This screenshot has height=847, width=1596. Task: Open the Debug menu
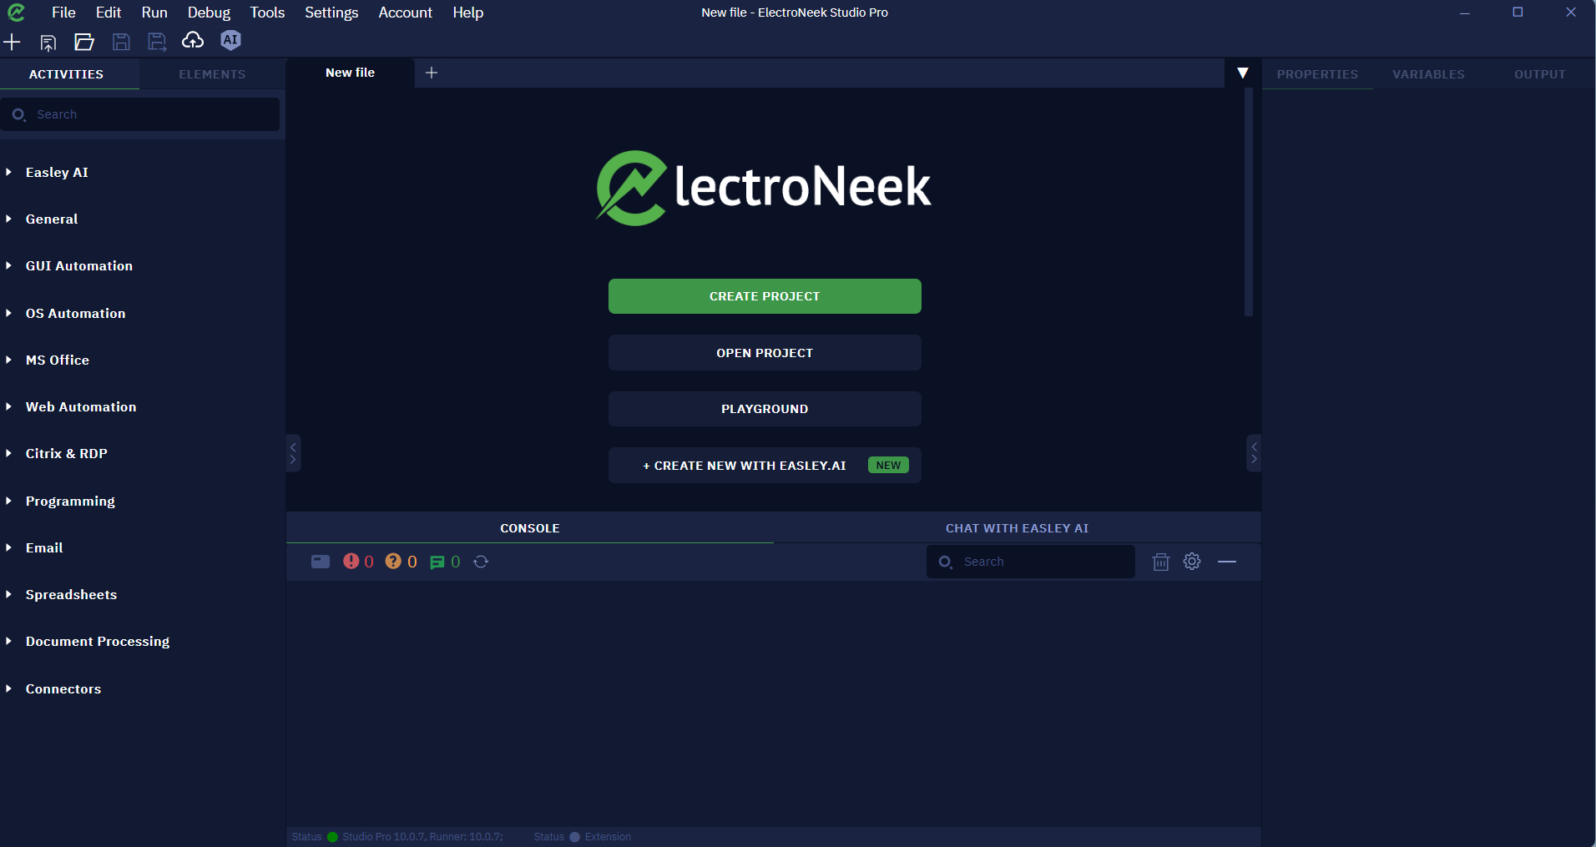(x=209, y=13)
